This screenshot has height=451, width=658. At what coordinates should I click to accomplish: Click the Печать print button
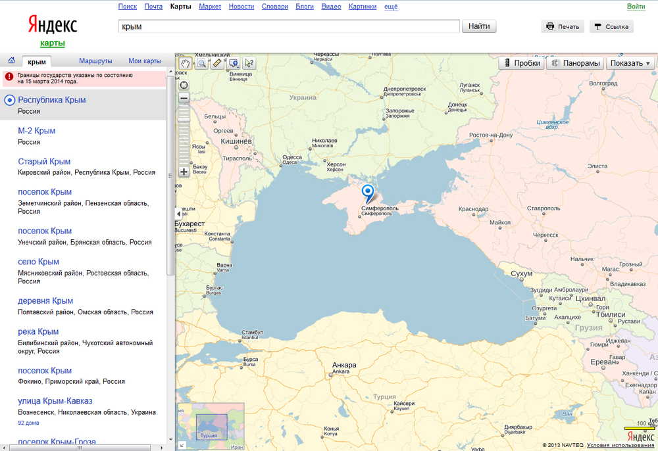click(x=563, y=26)
